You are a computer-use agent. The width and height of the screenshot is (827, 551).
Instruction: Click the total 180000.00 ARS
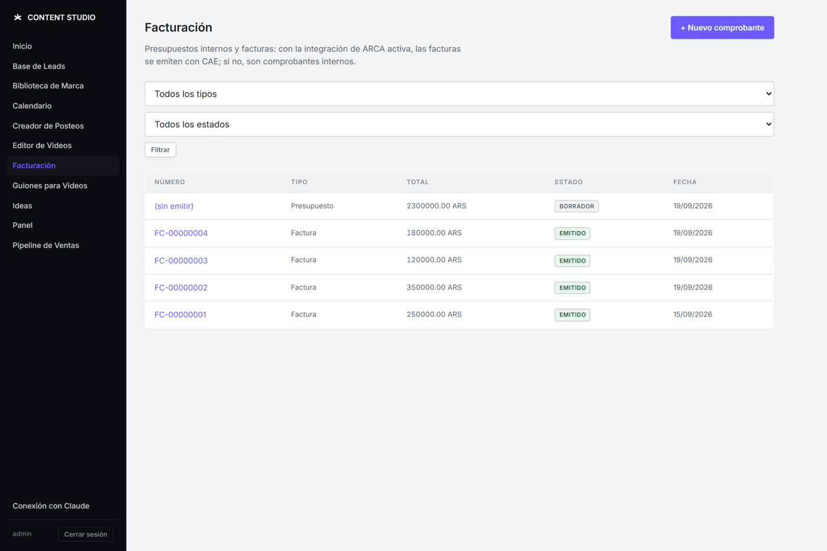[x=434, y=233]
